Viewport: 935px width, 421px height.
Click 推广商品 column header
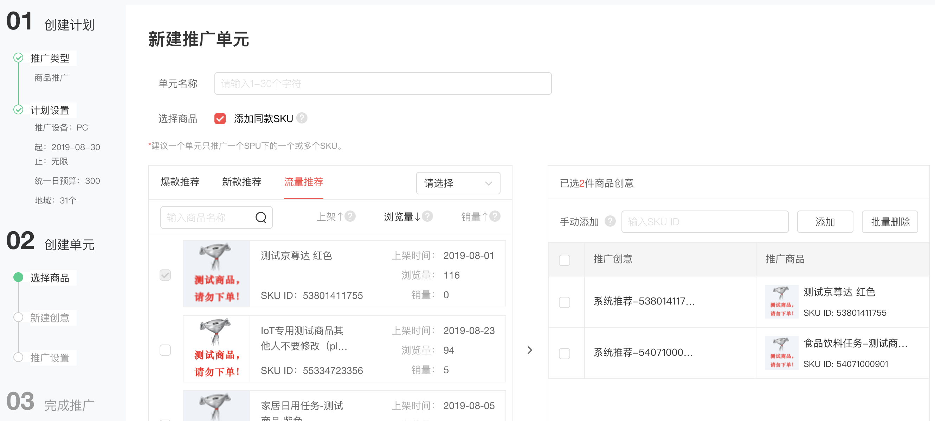(x=785, y=259)
